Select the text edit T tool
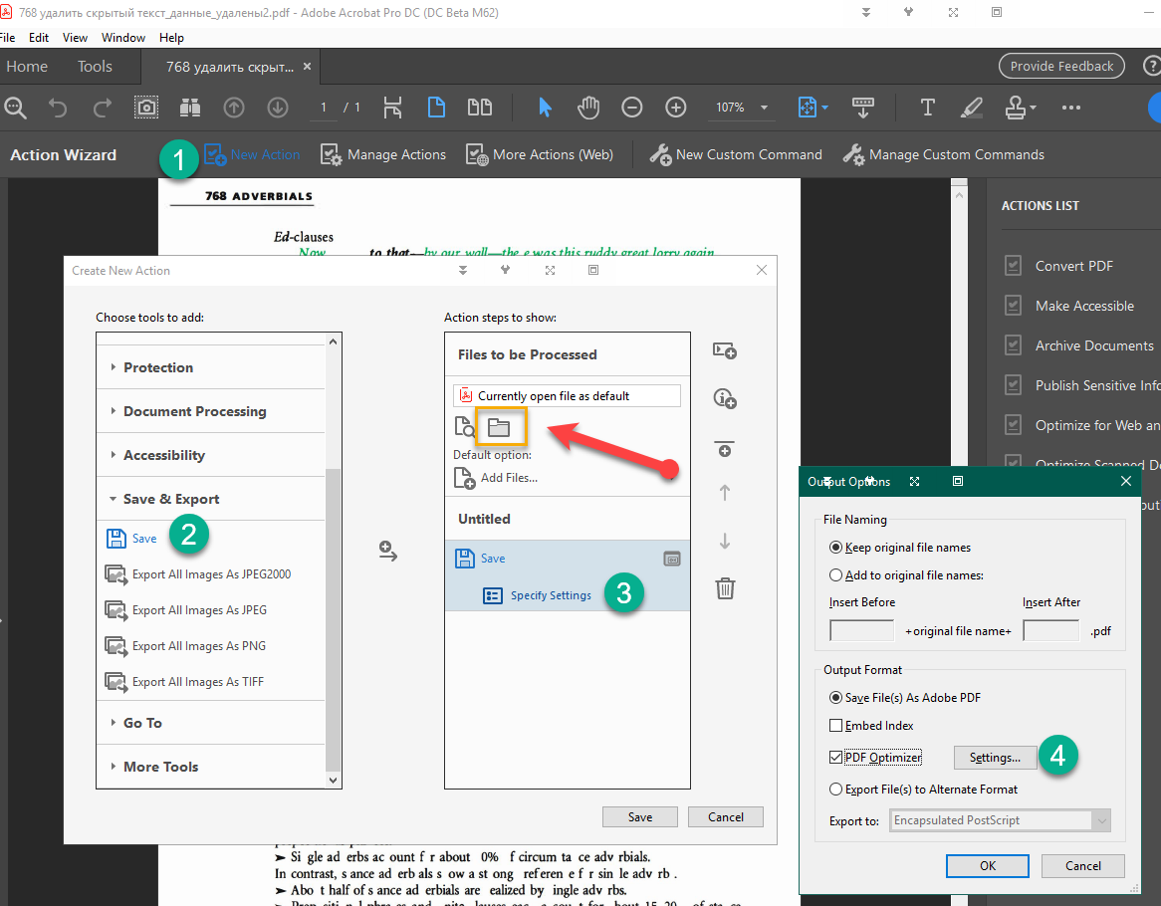 (927, 108)
